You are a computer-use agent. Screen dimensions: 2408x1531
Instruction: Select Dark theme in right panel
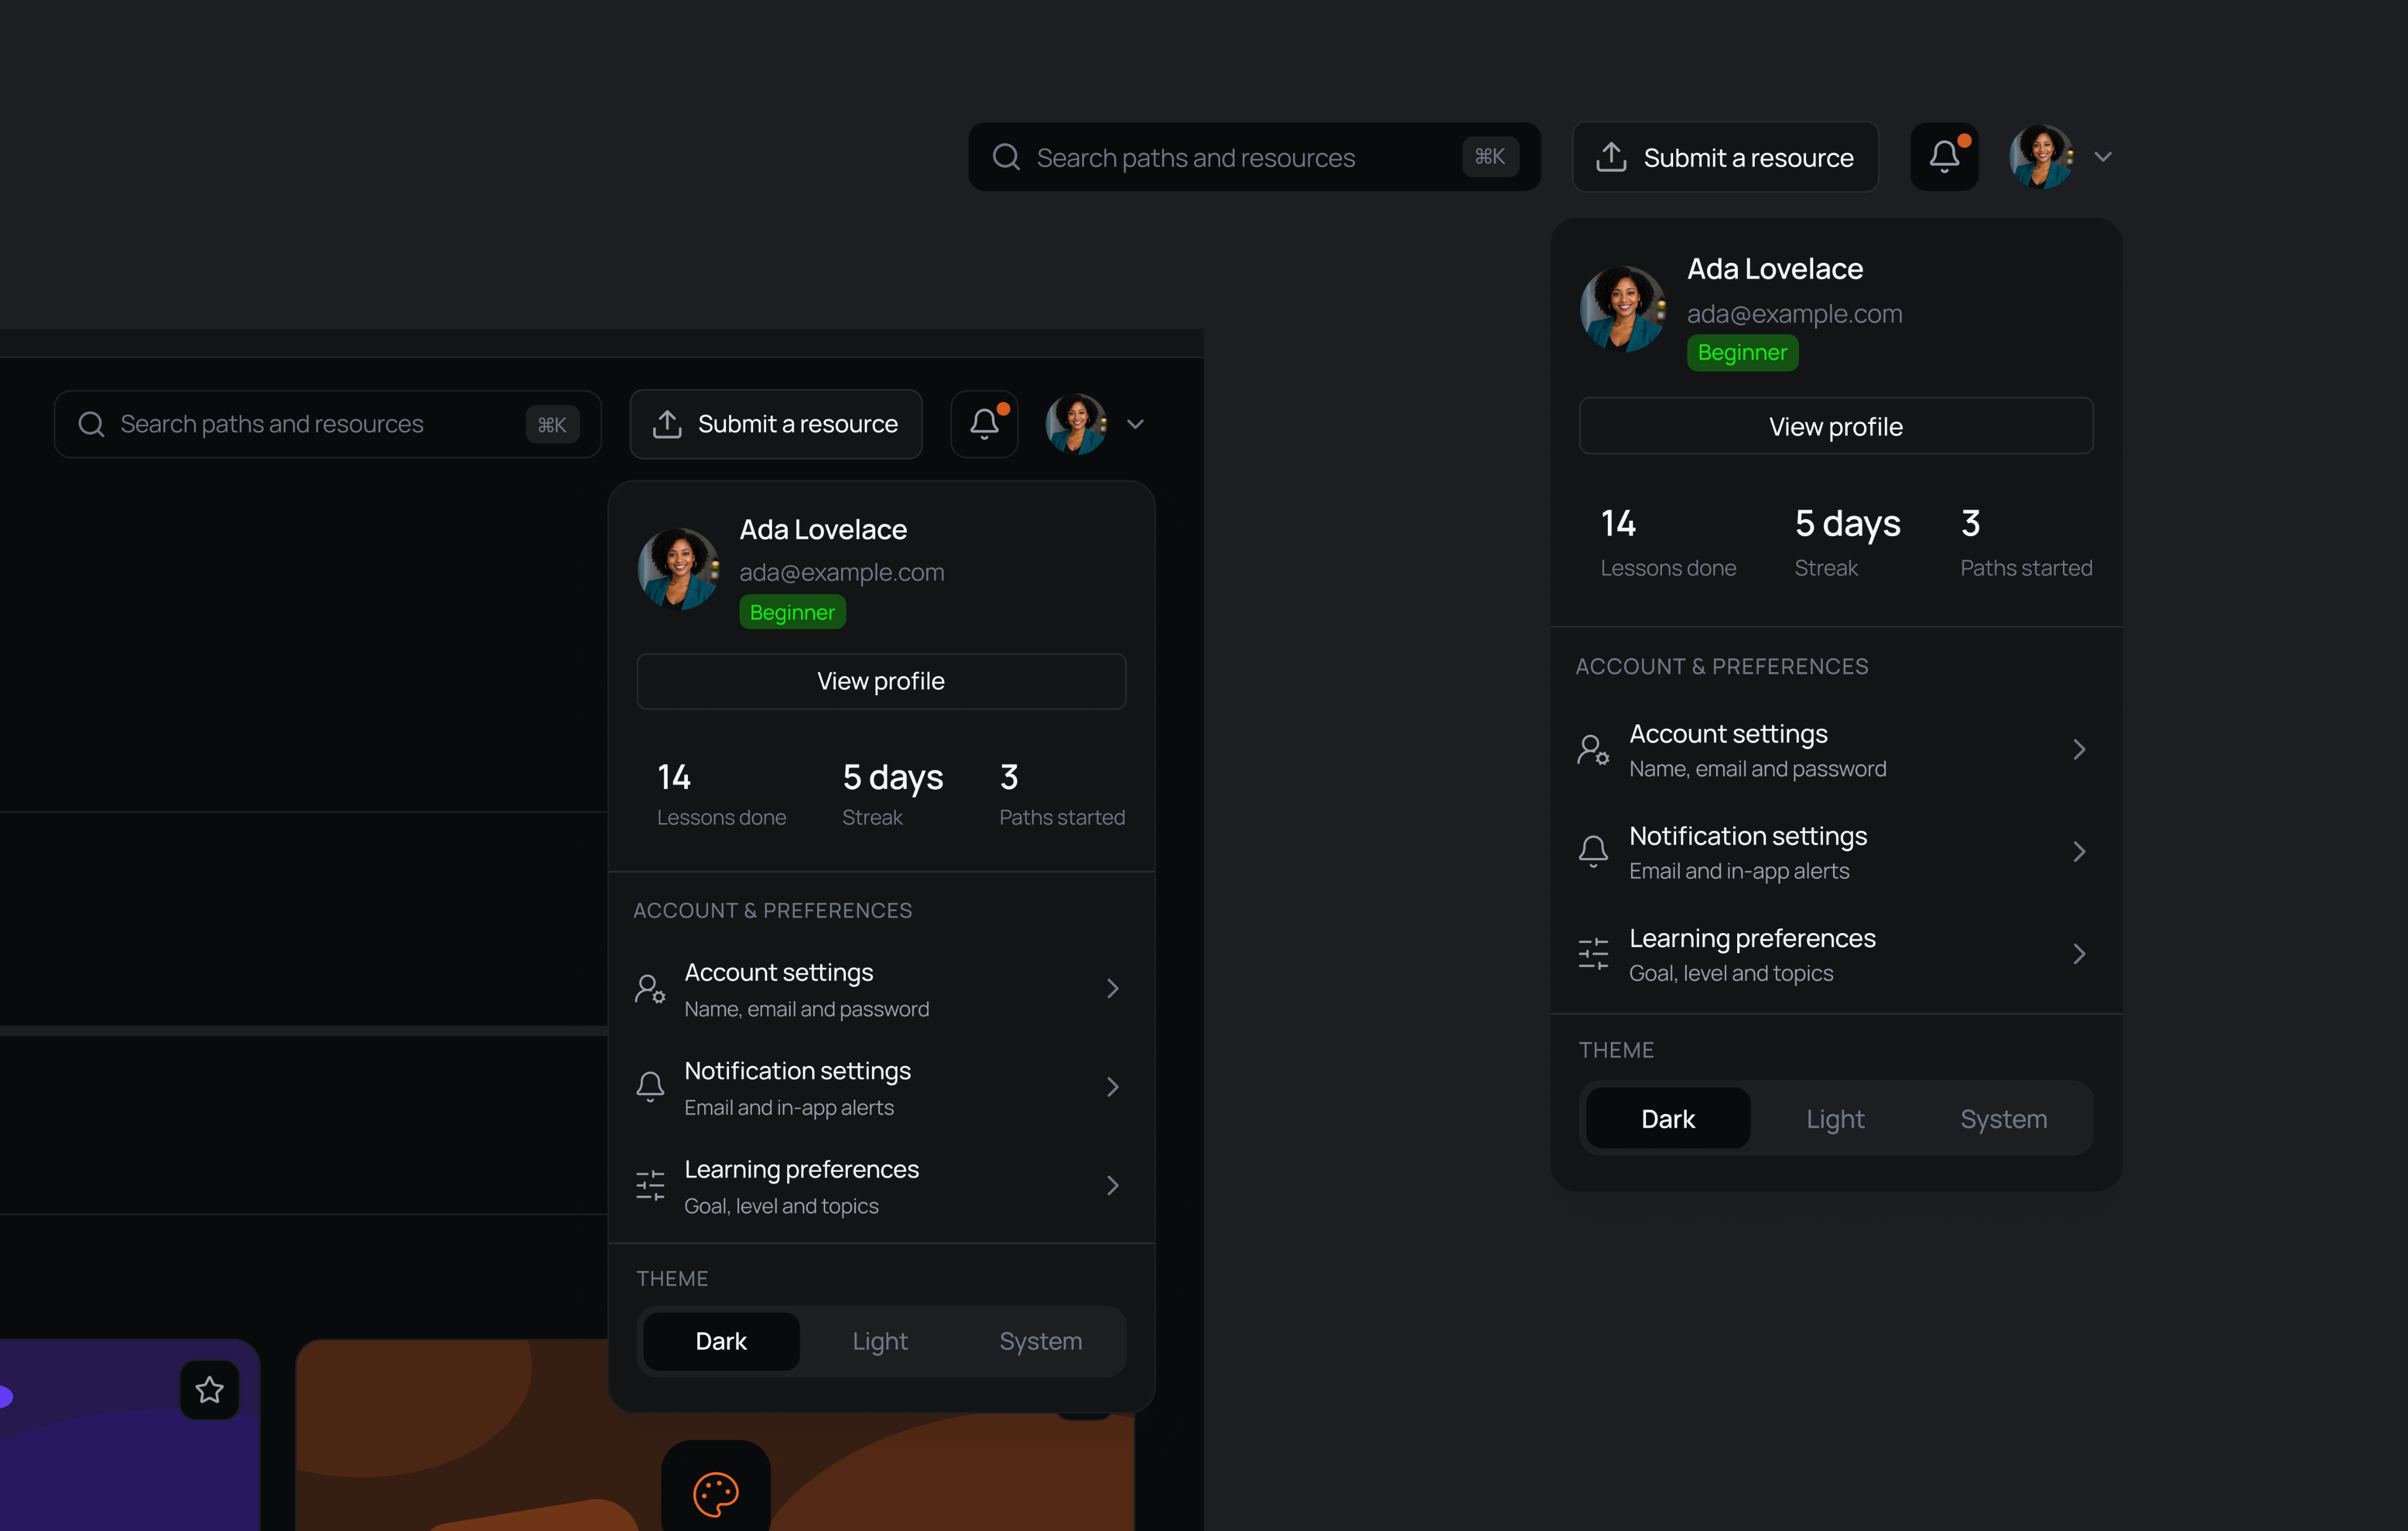point(1668,1118)
